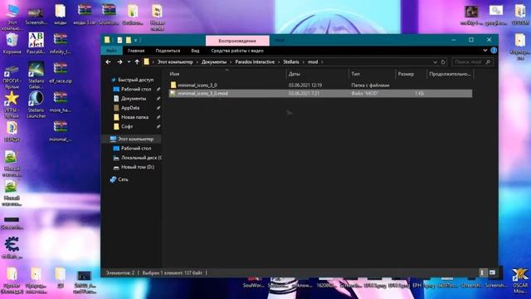This screenshot has height=299, width=531.
Task: Select the 'minimal_icons_3_0' folder row
Action: [x=320, y=85]
